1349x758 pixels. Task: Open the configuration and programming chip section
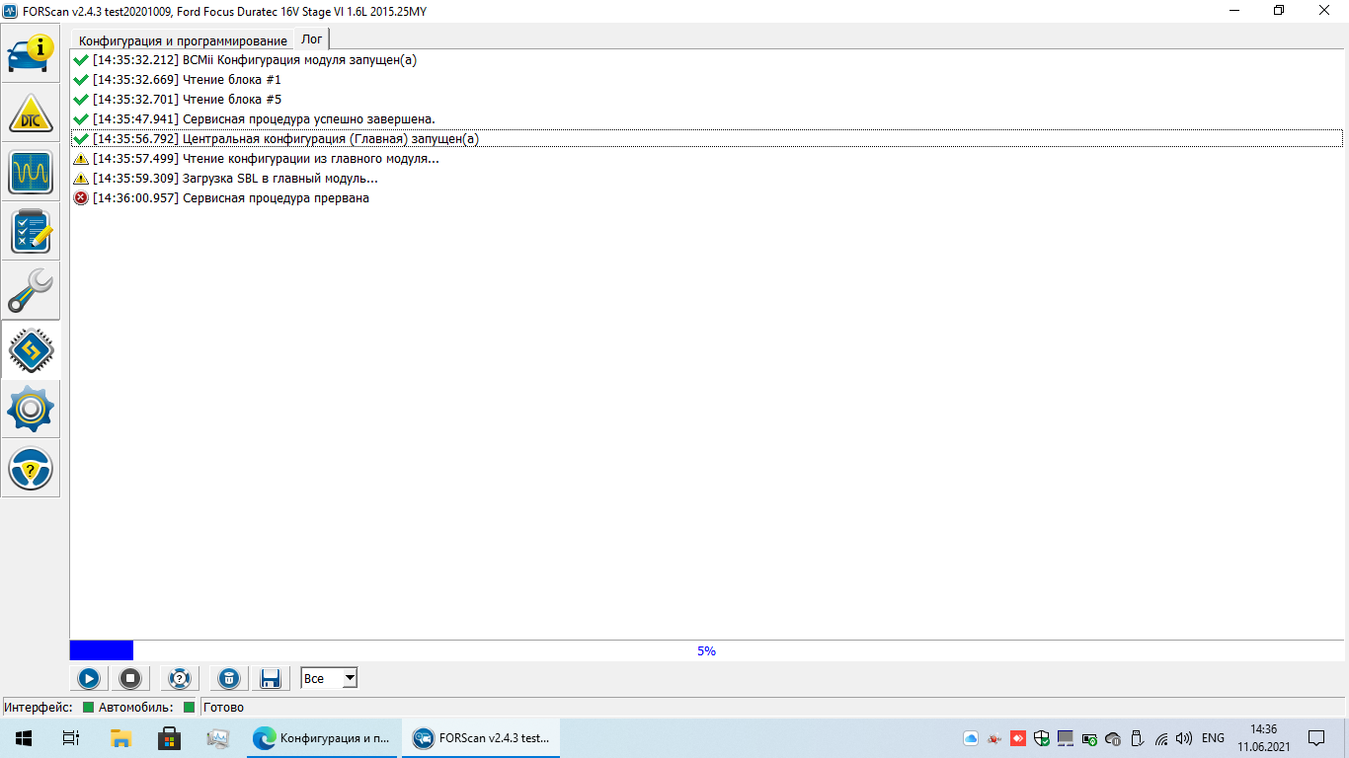pos(31,350)
